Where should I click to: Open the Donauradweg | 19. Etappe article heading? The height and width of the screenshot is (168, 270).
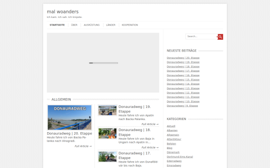(x=135, y=109)
